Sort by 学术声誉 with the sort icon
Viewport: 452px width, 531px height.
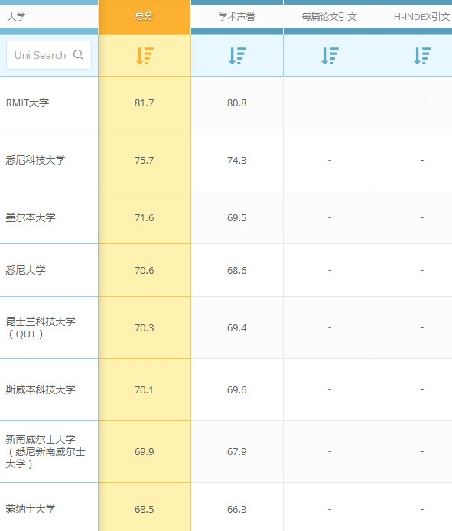pos(237,56)
